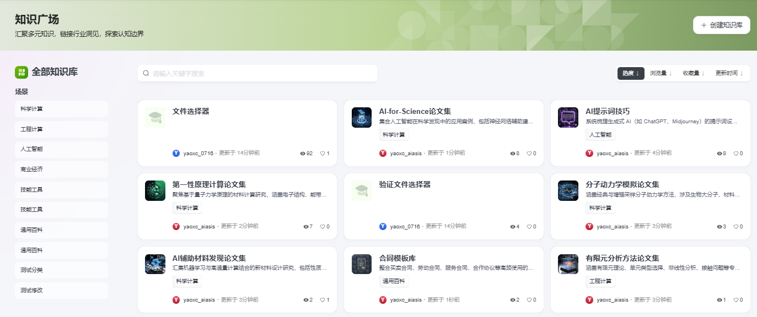757x317 pixels.
Task: Click the green 全部知识库 grid icon
Action: (x=22, y=72)
